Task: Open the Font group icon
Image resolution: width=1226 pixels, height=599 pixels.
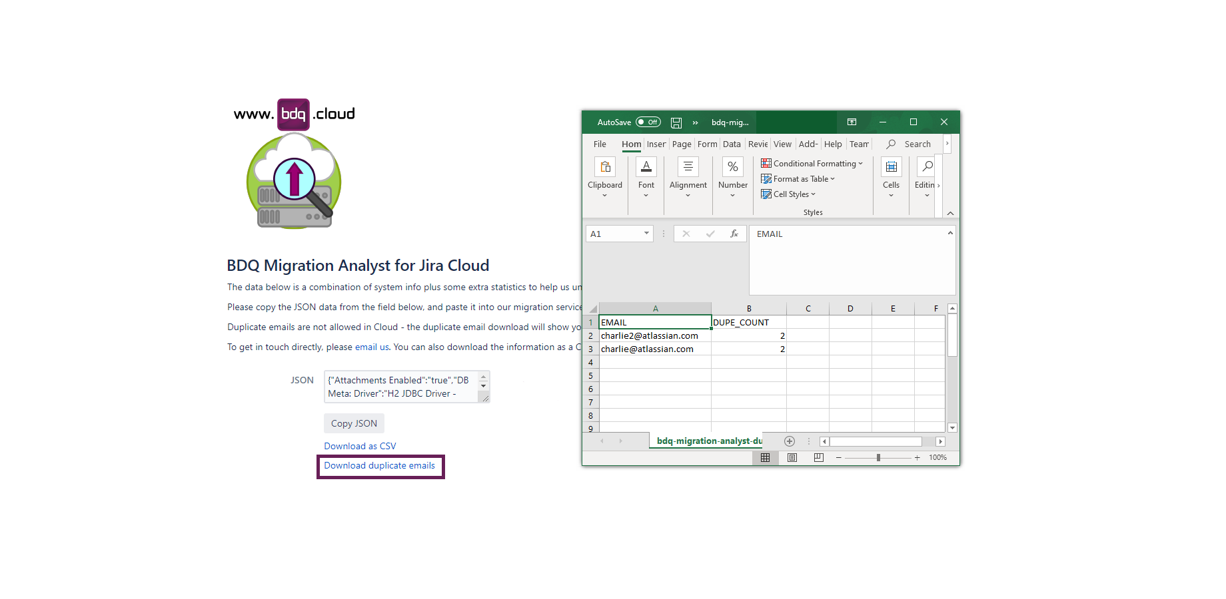Action: click(646, 167)
